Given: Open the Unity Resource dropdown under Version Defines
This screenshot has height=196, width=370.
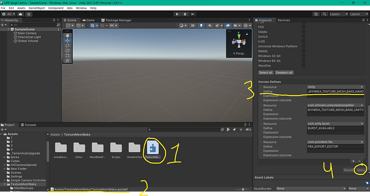Looking at the screenshot, I should (335, 87).
